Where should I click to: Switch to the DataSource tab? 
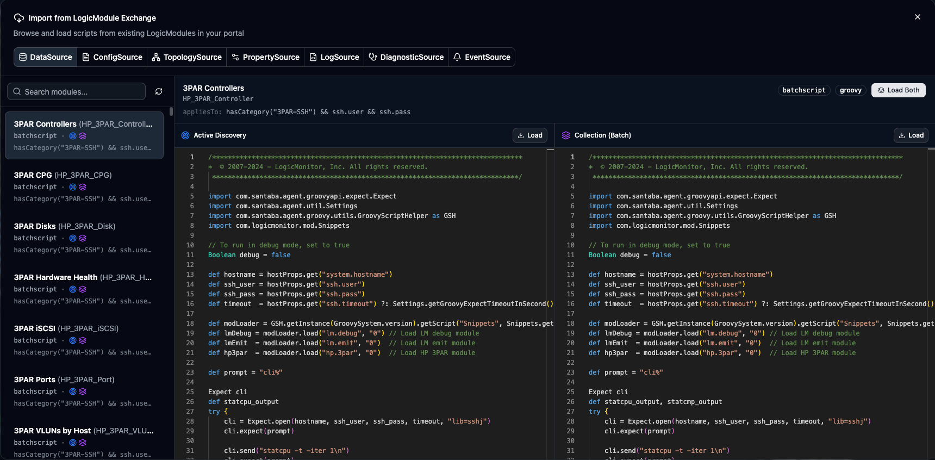pyautogui.click(x=46, y=57)
